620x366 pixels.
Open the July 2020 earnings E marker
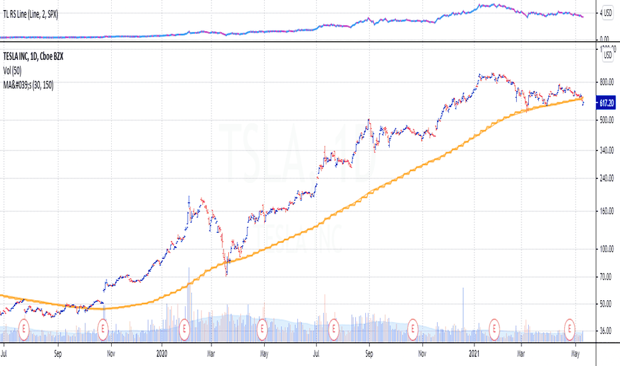[x=334, y=329]
